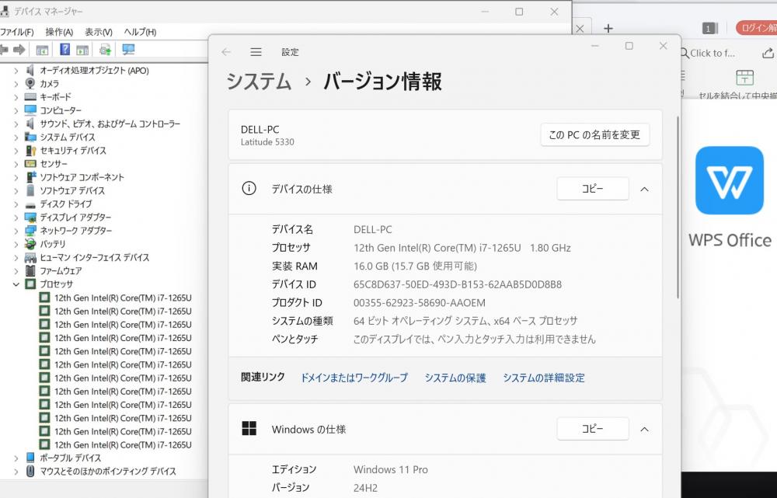The image size is (777, 498).
Task: Click この PC の名前を変更 button
Action: click(x=594, y=134)
